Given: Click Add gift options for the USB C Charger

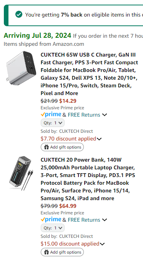Looking at the screenshot, I should pyautogui.click(x=62, y=147).
